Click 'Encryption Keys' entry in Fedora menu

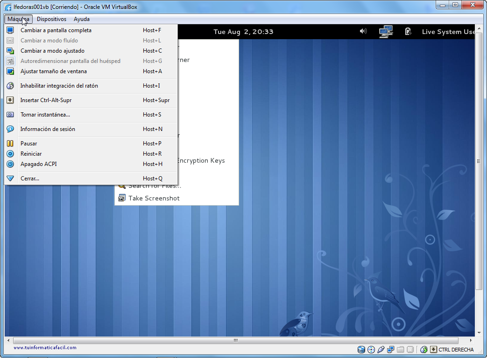[x=201, y=160]
